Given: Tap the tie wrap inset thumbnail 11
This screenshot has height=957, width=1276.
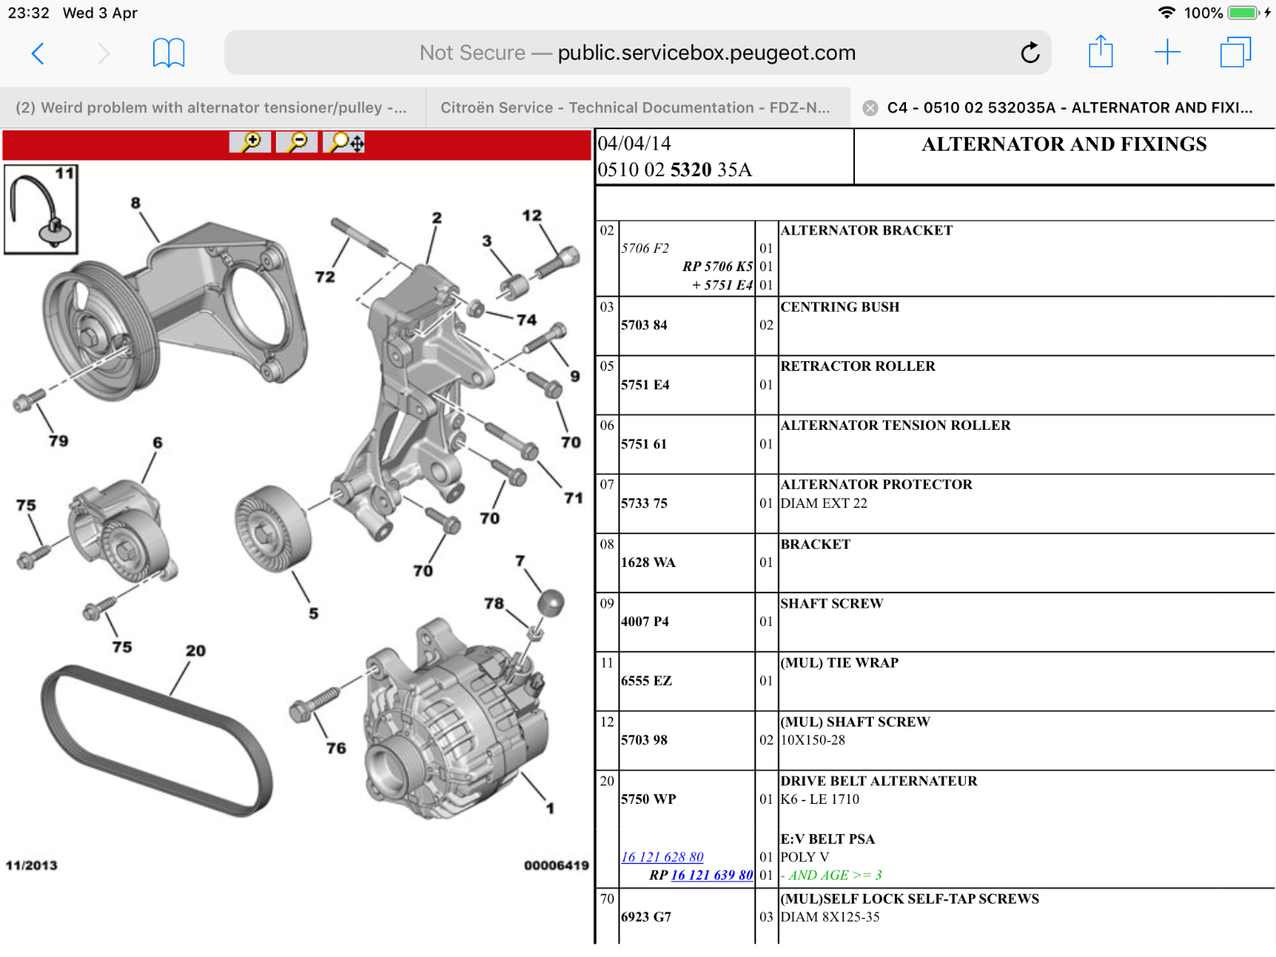Looking at the screenshot, I should (x=41, y=209).
